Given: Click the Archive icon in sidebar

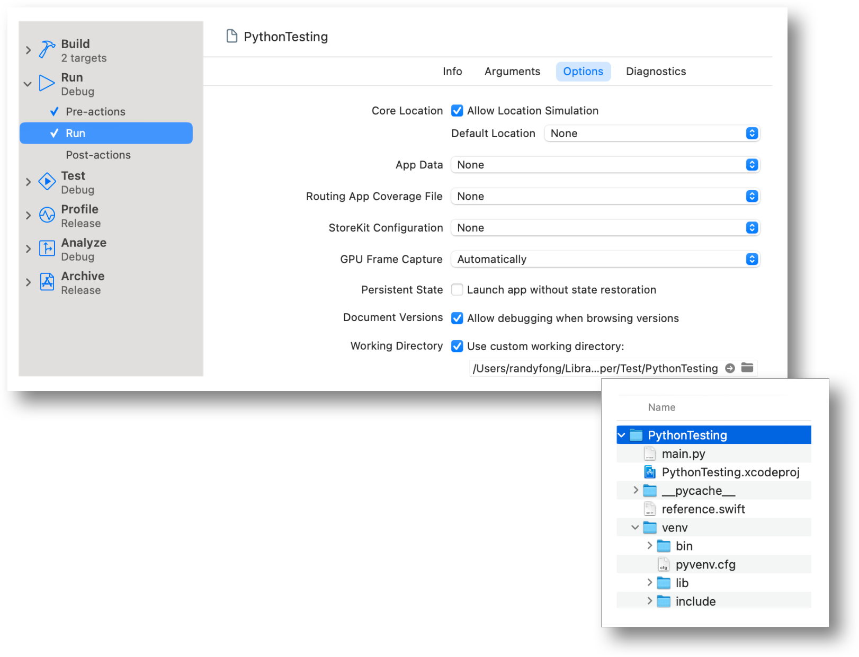Looking at the screenshot, I should coord(47,282).
